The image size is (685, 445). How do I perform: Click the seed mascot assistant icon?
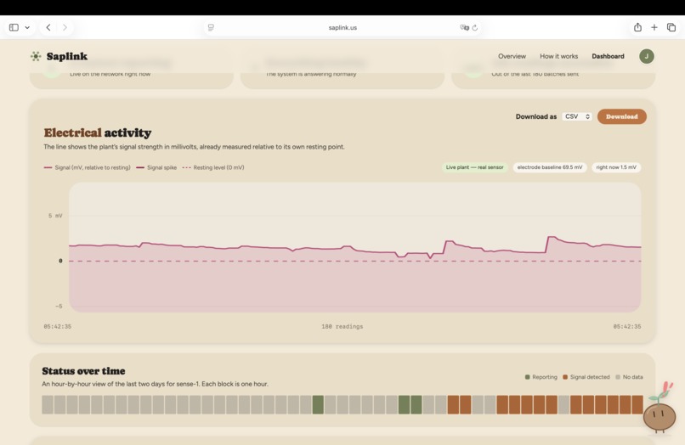click(660, 408)
